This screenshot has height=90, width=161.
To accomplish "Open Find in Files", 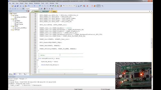I will (x=61, y=6).
